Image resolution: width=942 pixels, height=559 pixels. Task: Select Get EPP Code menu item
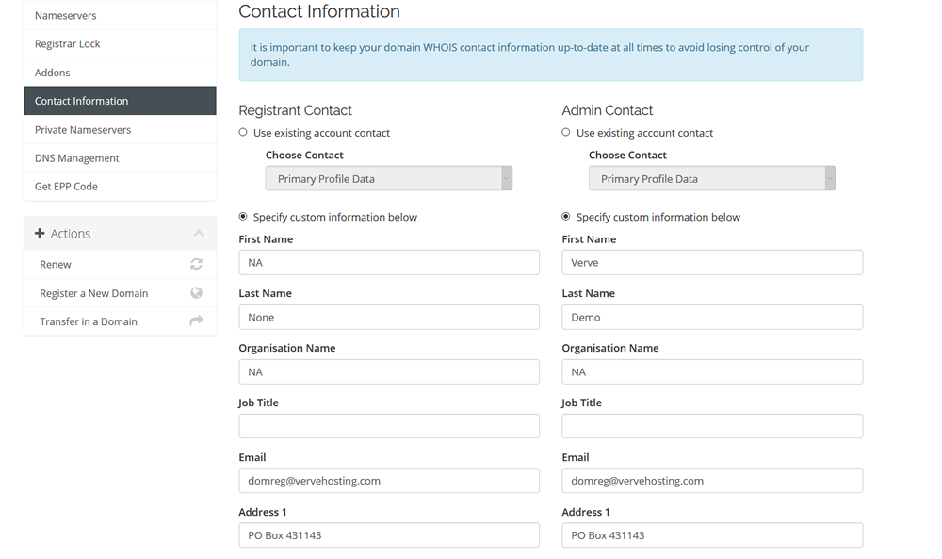click(x=121, y=187)
